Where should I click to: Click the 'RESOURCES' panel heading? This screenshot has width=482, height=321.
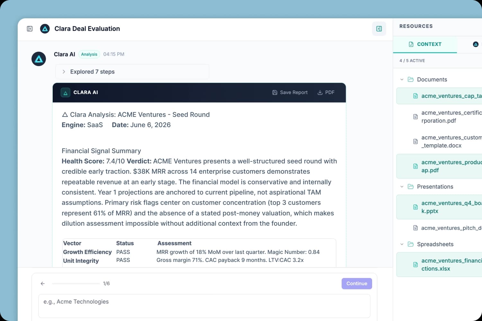[x=416, y=26]
